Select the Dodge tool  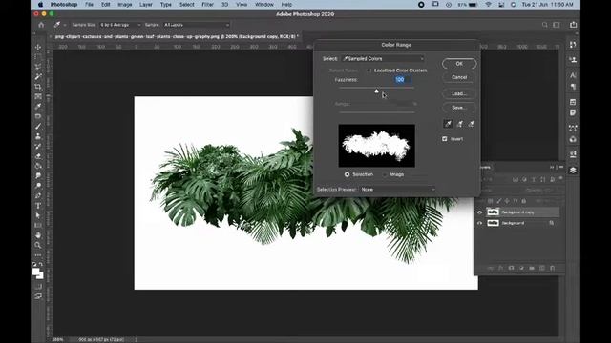click(38, 186)
